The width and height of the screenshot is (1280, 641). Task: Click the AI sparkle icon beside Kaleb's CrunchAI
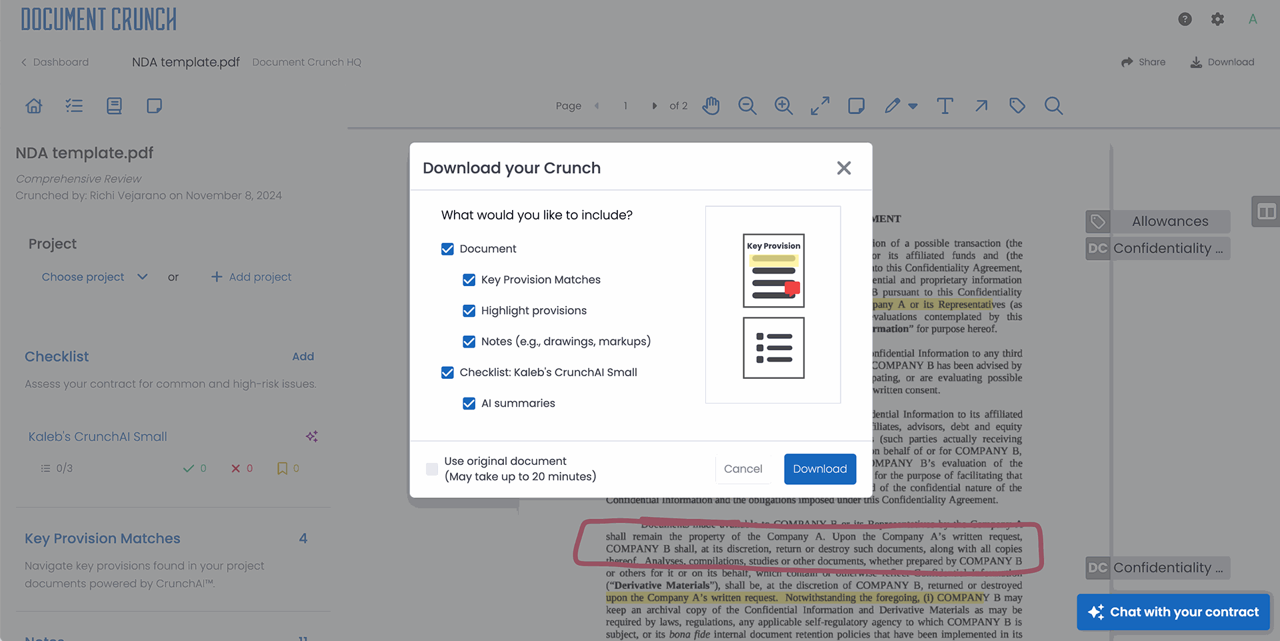pos(311,436)
